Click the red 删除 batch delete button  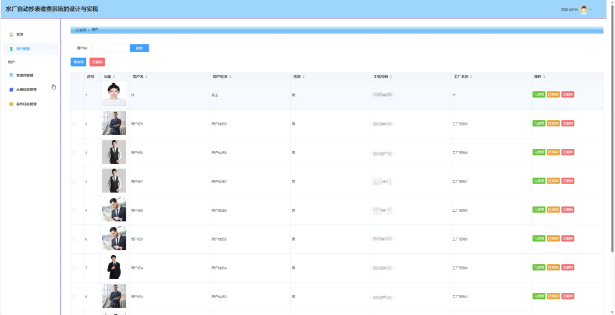coord(97,62)
